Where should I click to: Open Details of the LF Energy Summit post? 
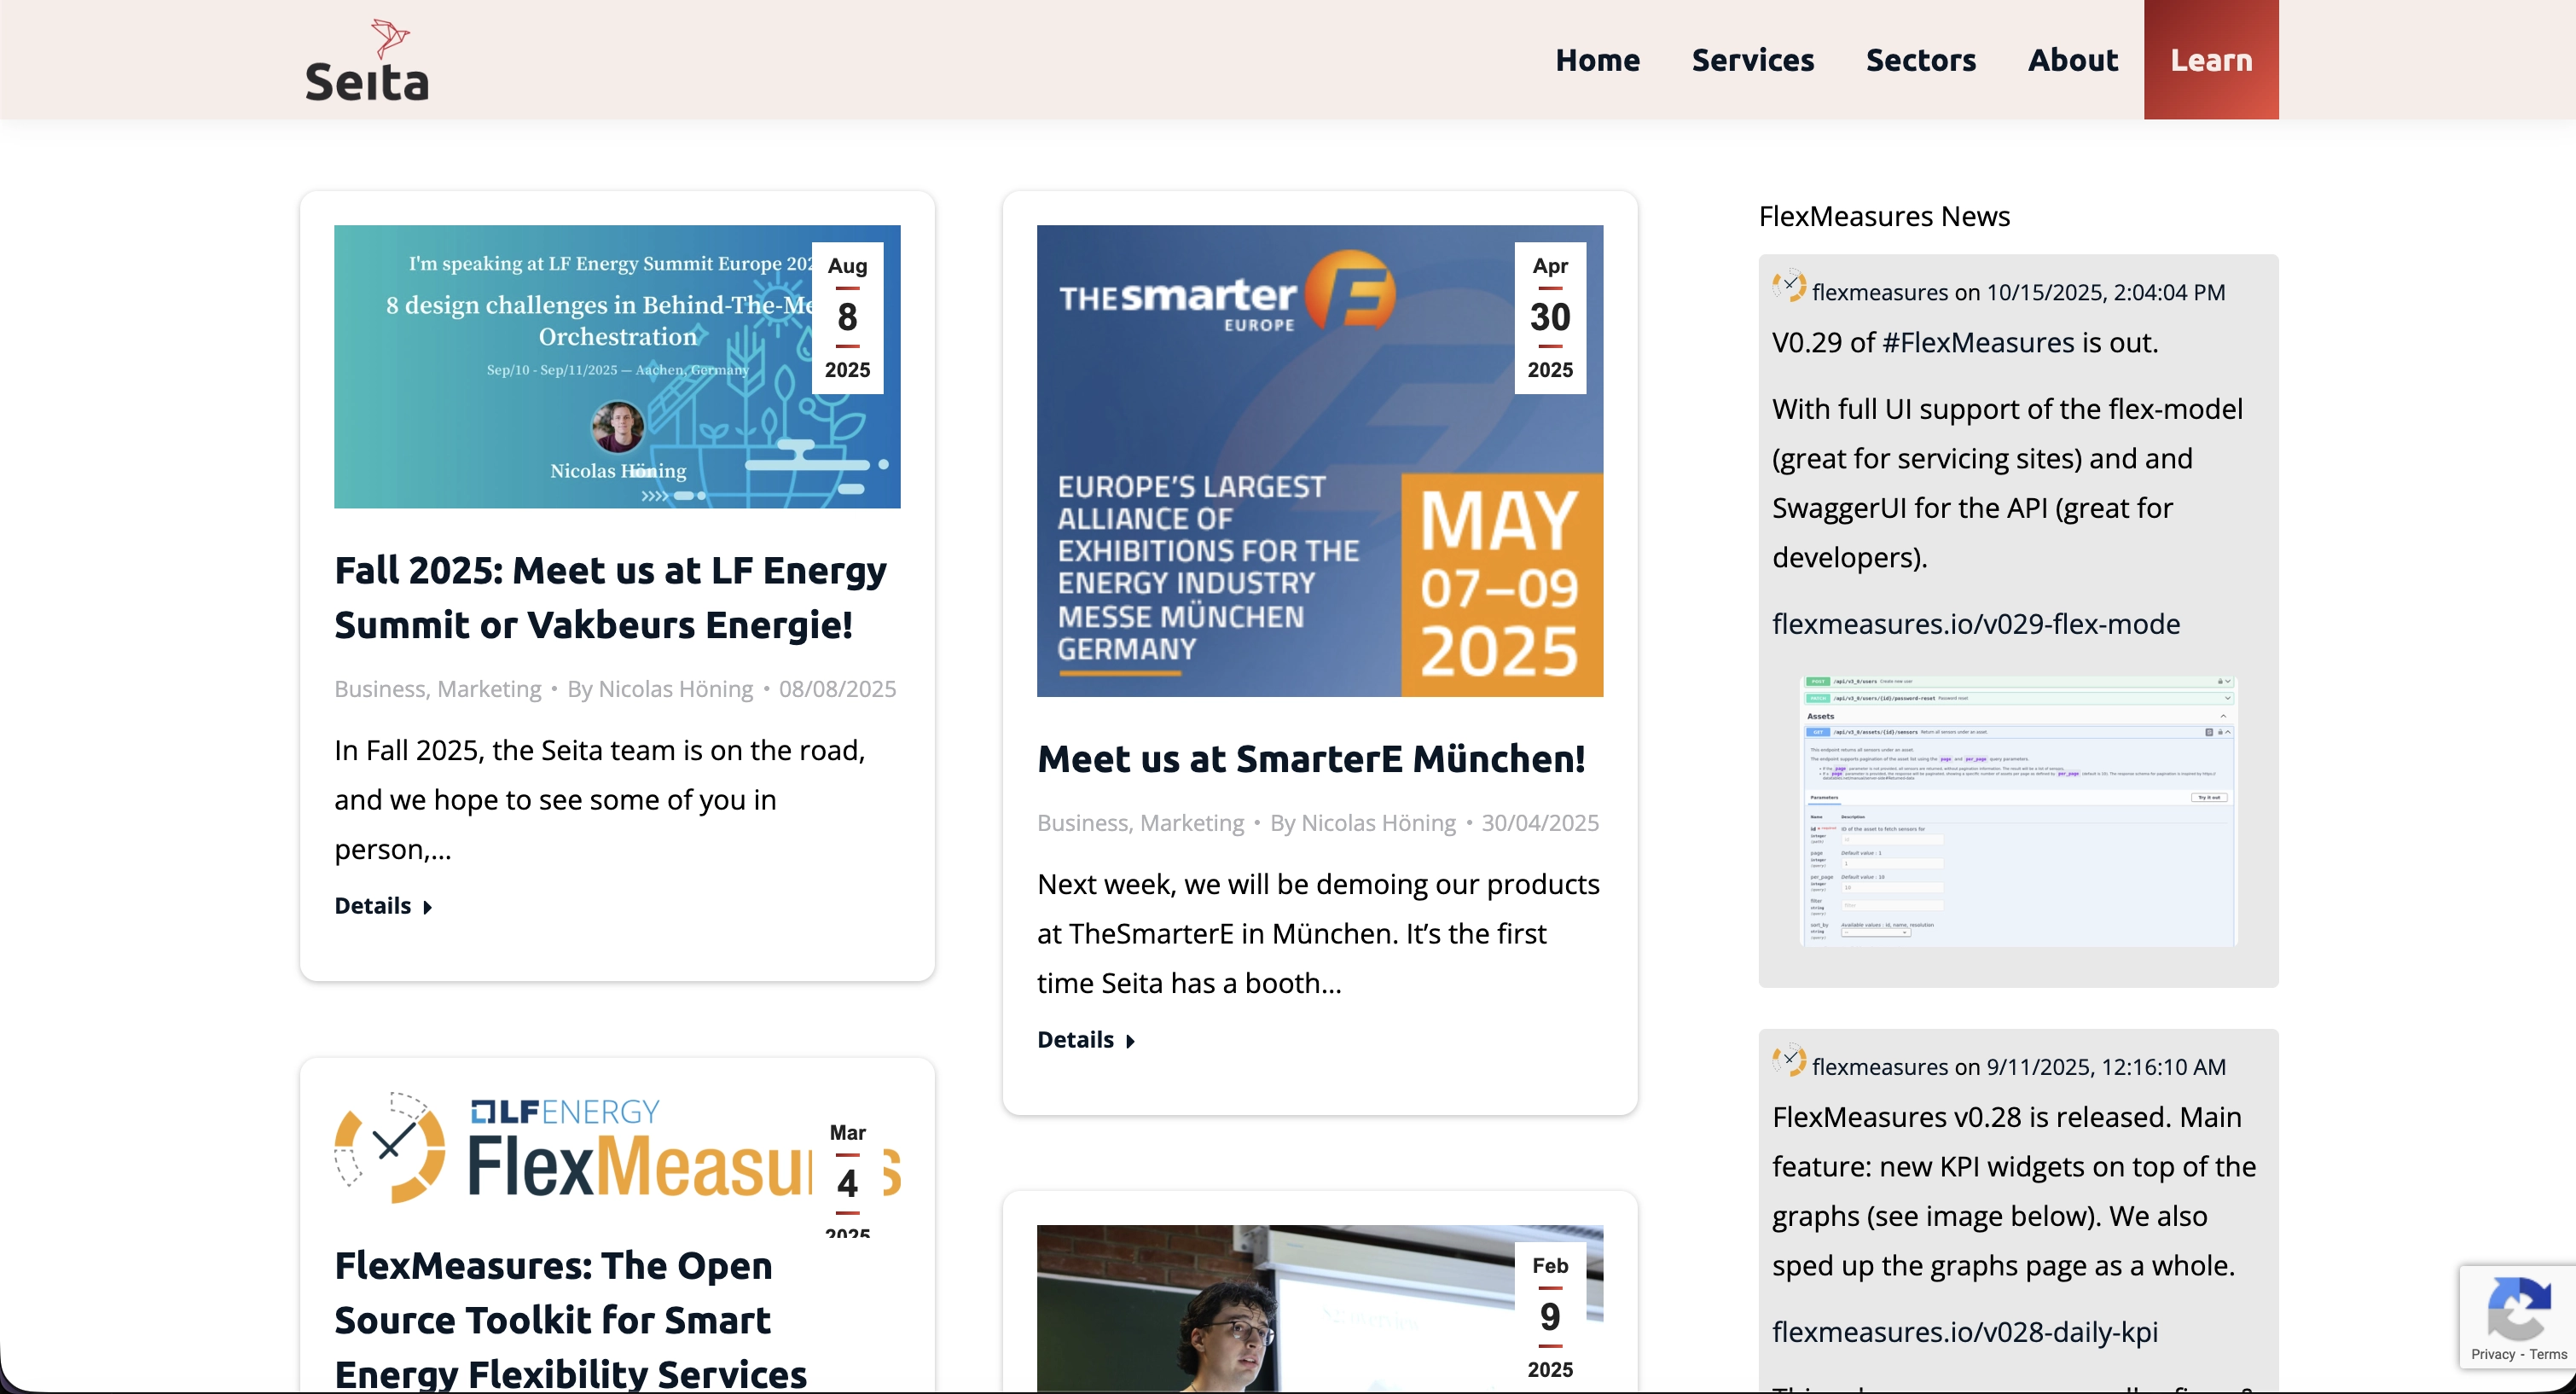[x=383, y=906]
